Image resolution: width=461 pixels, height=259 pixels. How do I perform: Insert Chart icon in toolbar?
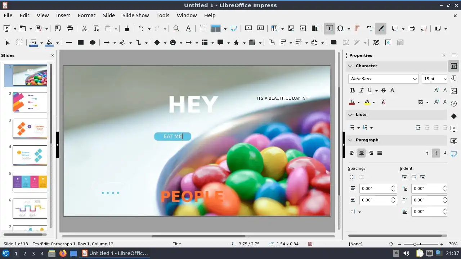315,28
